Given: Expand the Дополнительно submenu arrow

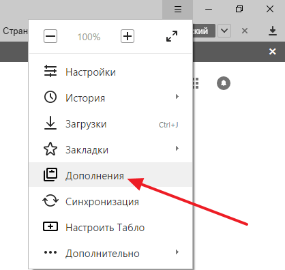Looking at the screenshot, I should 177,252.
